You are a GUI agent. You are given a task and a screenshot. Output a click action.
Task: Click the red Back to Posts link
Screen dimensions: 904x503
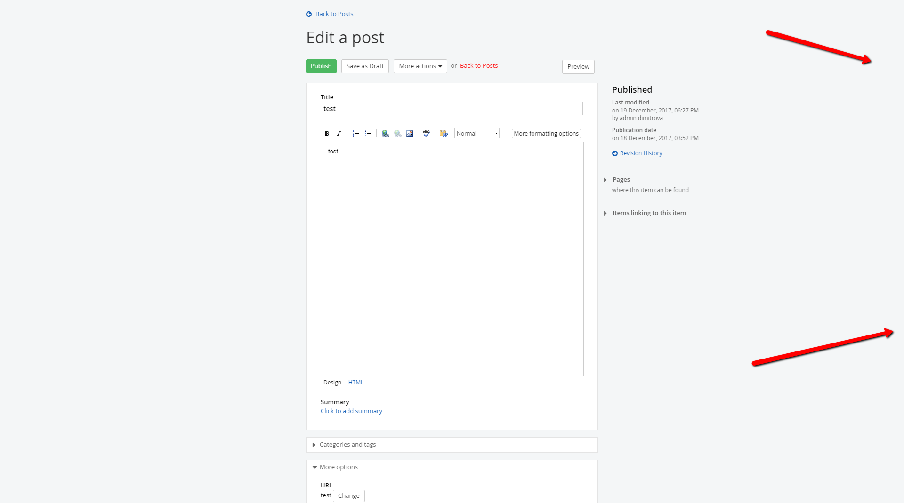[479, 66]
